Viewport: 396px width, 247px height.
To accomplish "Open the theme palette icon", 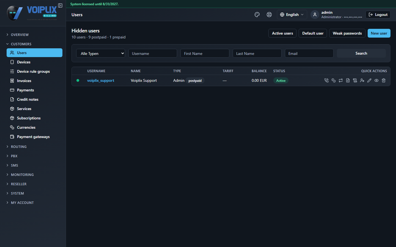I will click(257, 15).
